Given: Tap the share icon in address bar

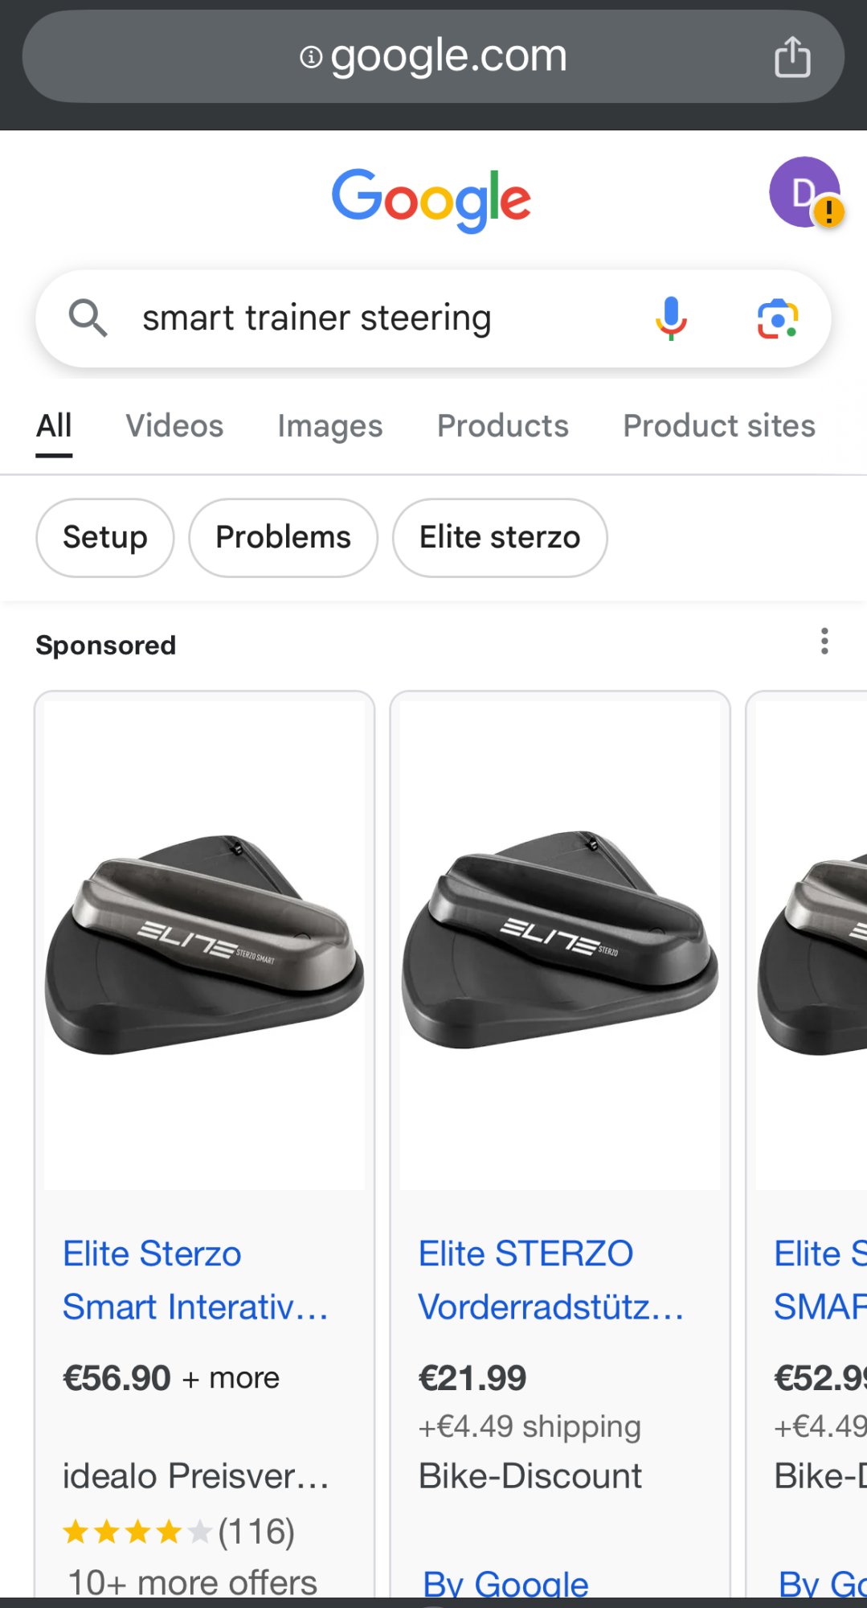Looking at the screenshot, I should coord(791,57).
